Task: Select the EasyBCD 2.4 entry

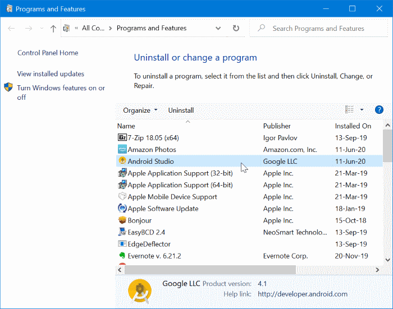Action: [x=249, y=232]
